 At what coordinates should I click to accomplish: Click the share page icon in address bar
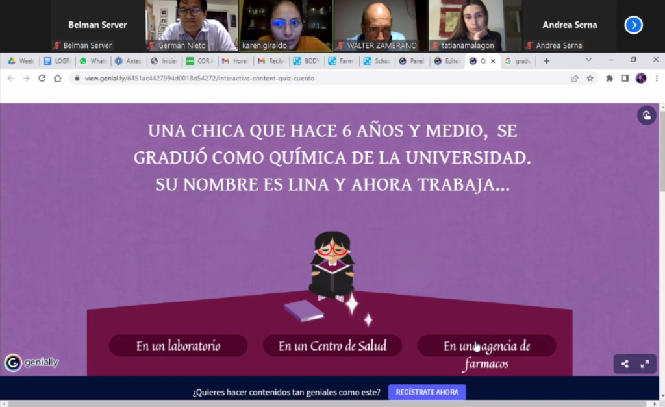pyautogui.click(x=574, y=79)
